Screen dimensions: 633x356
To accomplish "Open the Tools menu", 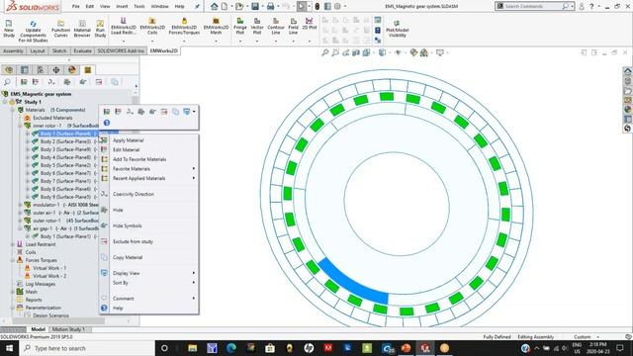I will pyautogui.click(x=139, y=7).
